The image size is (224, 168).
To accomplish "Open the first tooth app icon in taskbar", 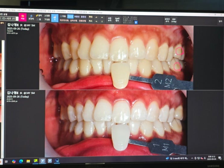I will [x=43, y=161].
